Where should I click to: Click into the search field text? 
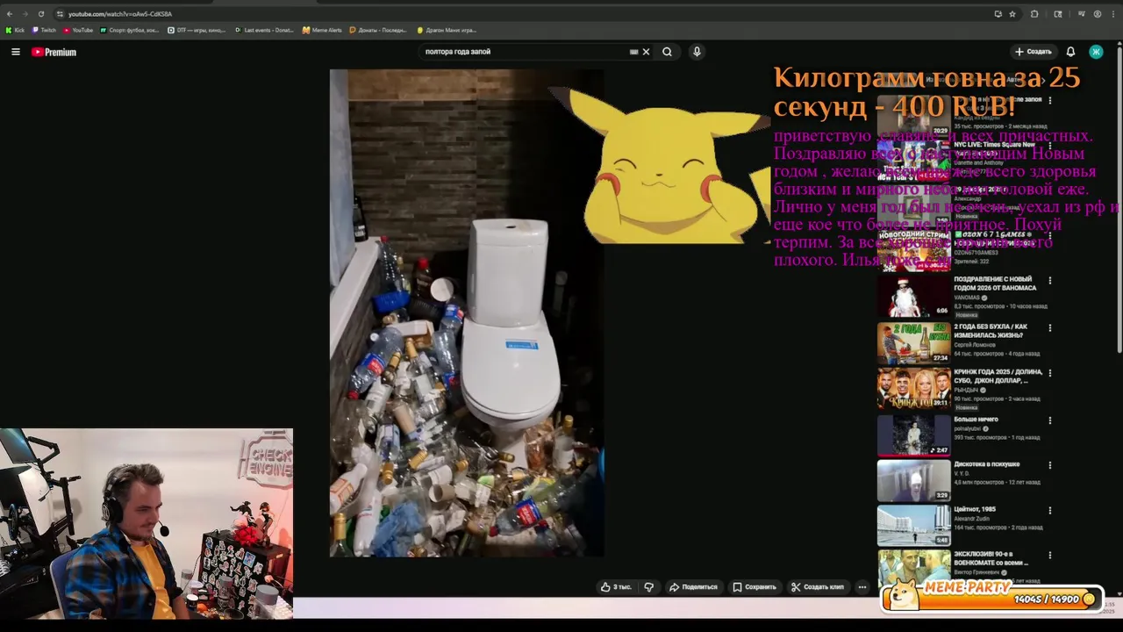458,52
